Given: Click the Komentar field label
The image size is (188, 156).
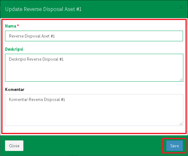Looking at the screenshot, I should tap(15, 89).
